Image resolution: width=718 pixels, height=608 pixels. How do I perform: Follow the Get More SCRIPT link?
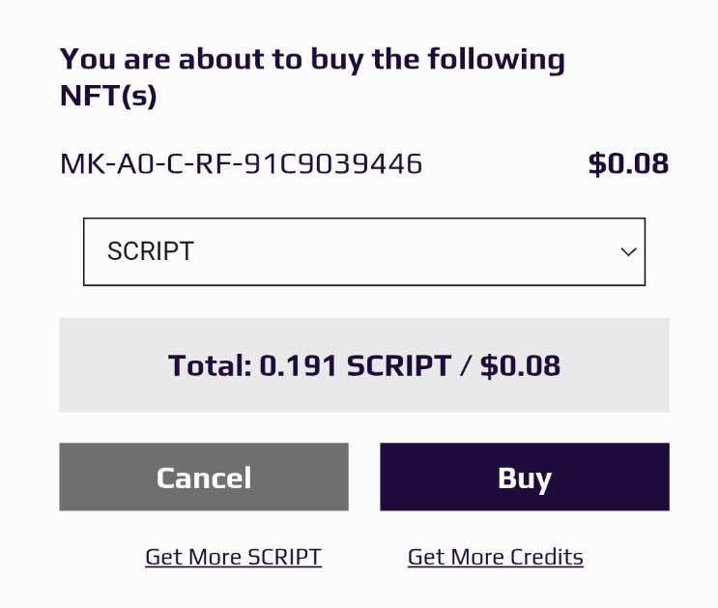(x=234, y=557)
